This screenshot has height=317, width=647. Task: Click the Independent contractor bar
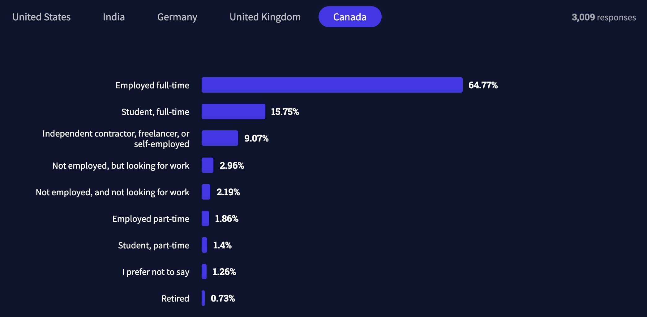[220, 138]
